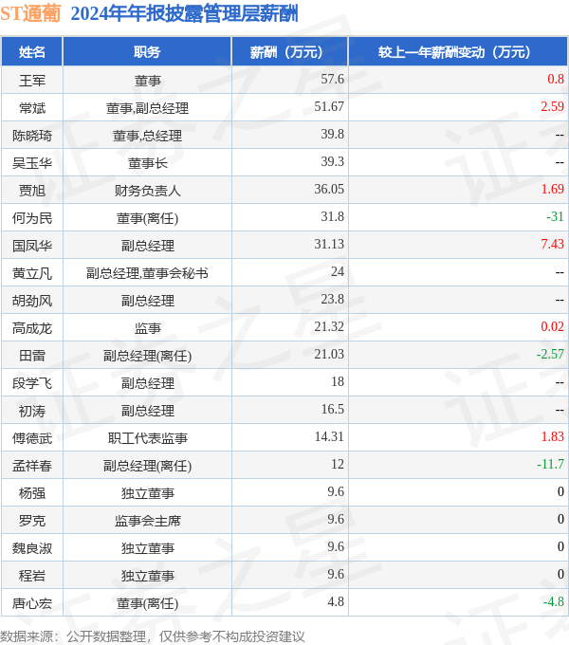Click the position 董事,副总经理
The height and width of the screenshot is (645, 569).
coord(147,108)
